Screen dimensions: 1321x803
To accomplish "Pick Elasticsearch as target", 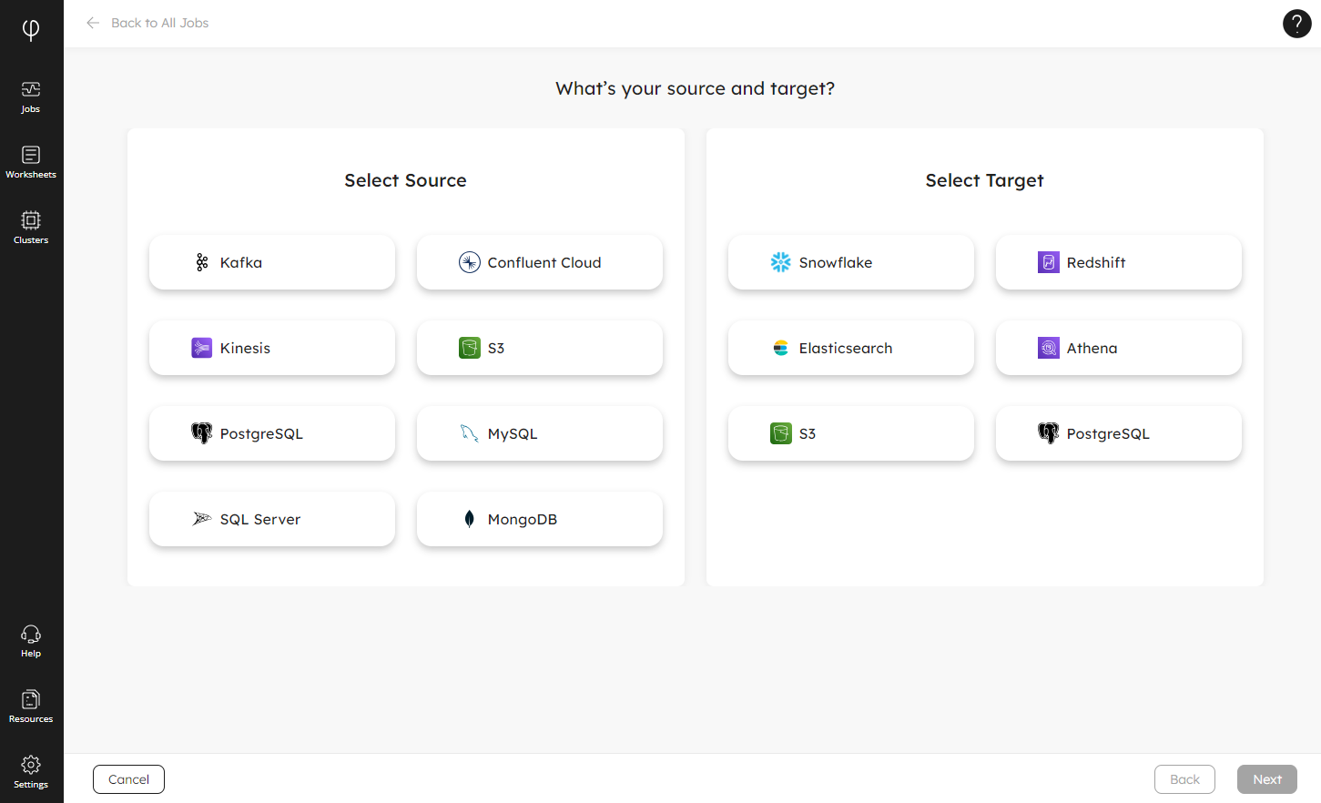I will coord(851,348).
